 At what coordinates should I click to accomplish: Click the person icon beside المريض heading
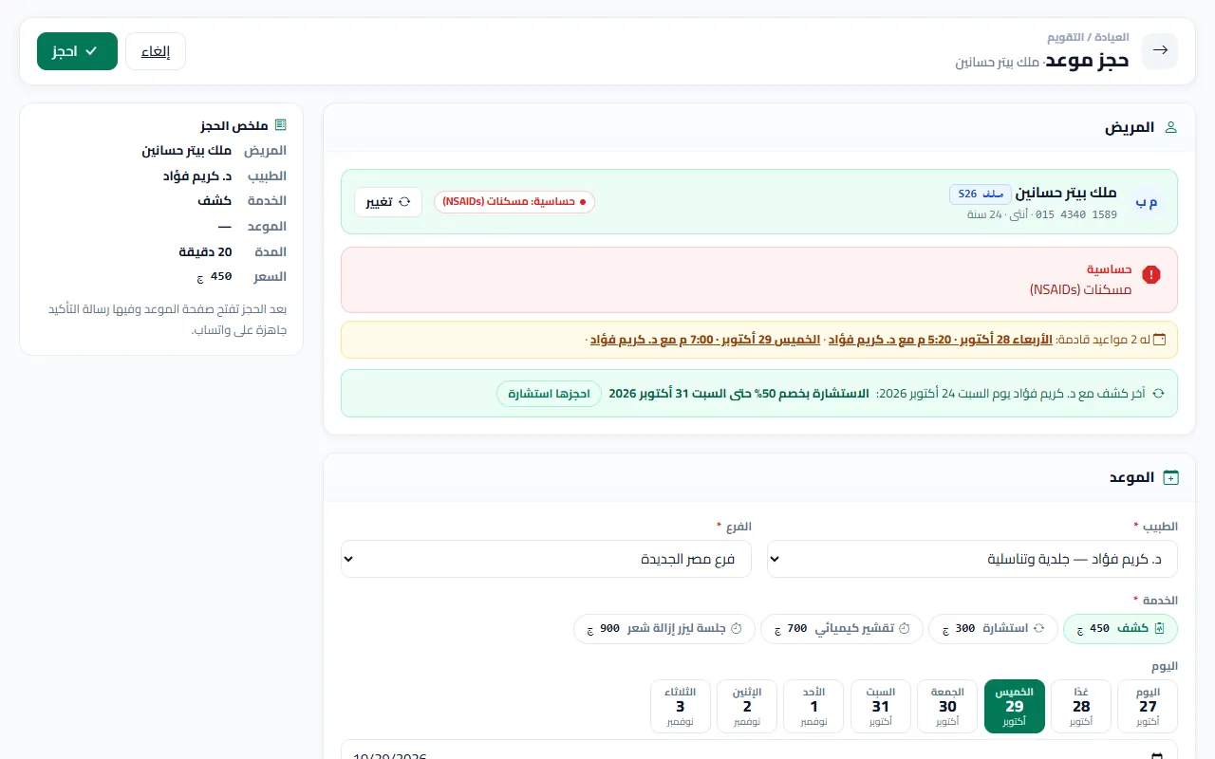(1170, 127)
